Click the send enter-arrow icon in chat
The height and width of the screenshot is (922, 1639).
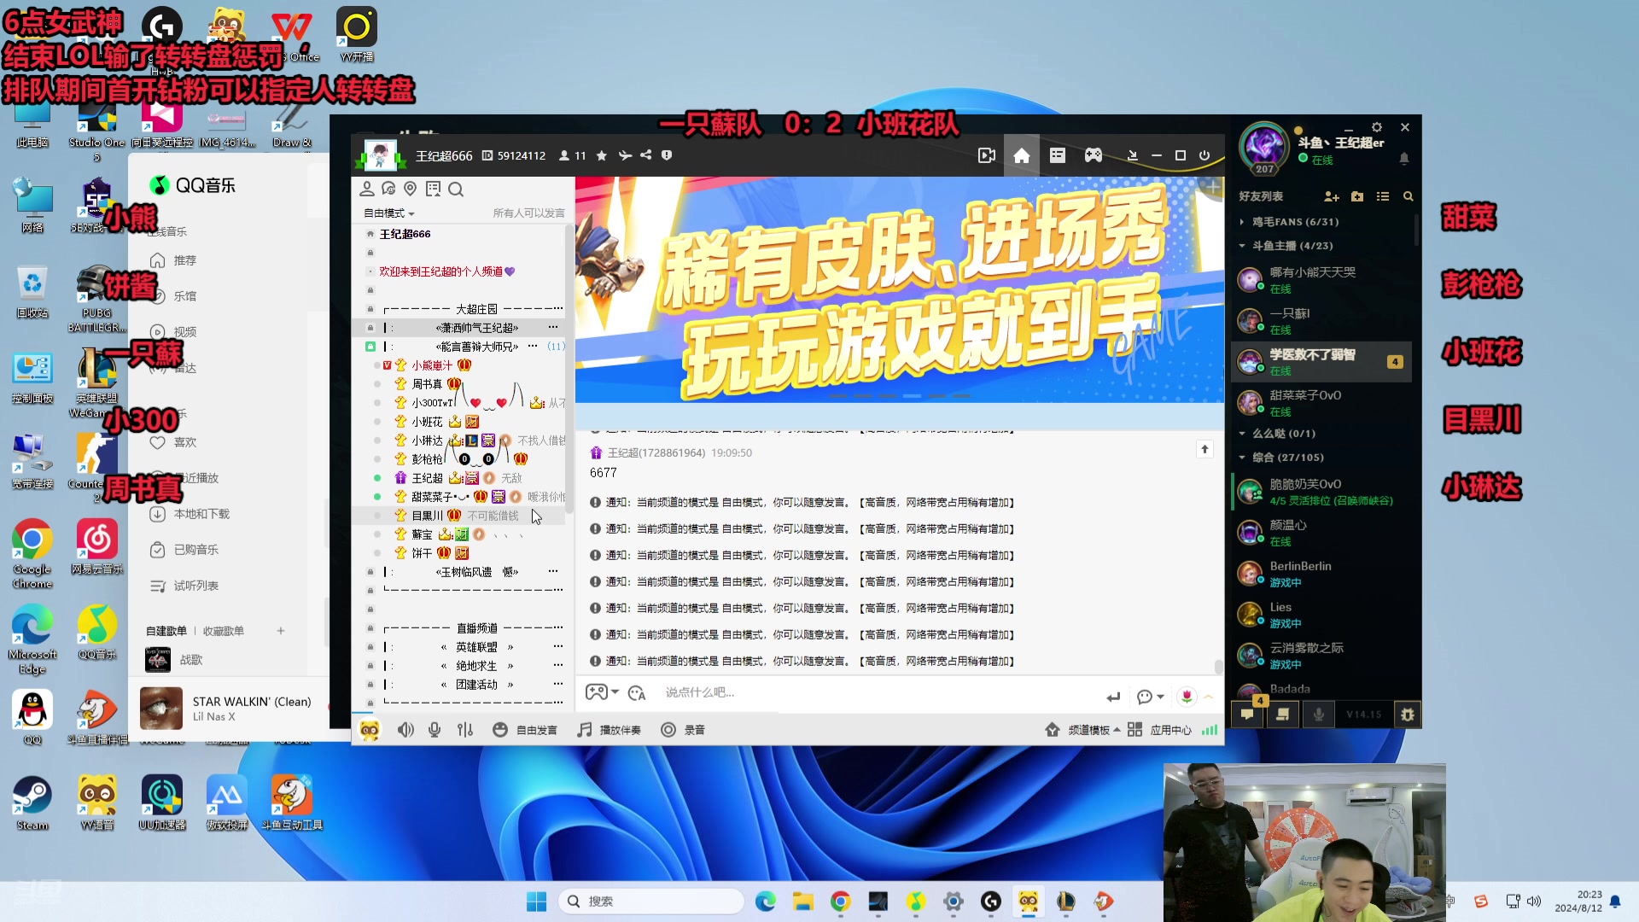[1113, 697]
